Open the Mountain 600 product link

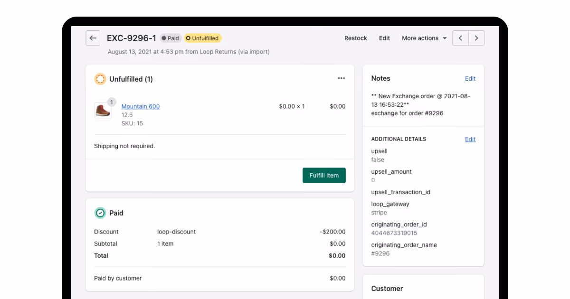[141, 106]
